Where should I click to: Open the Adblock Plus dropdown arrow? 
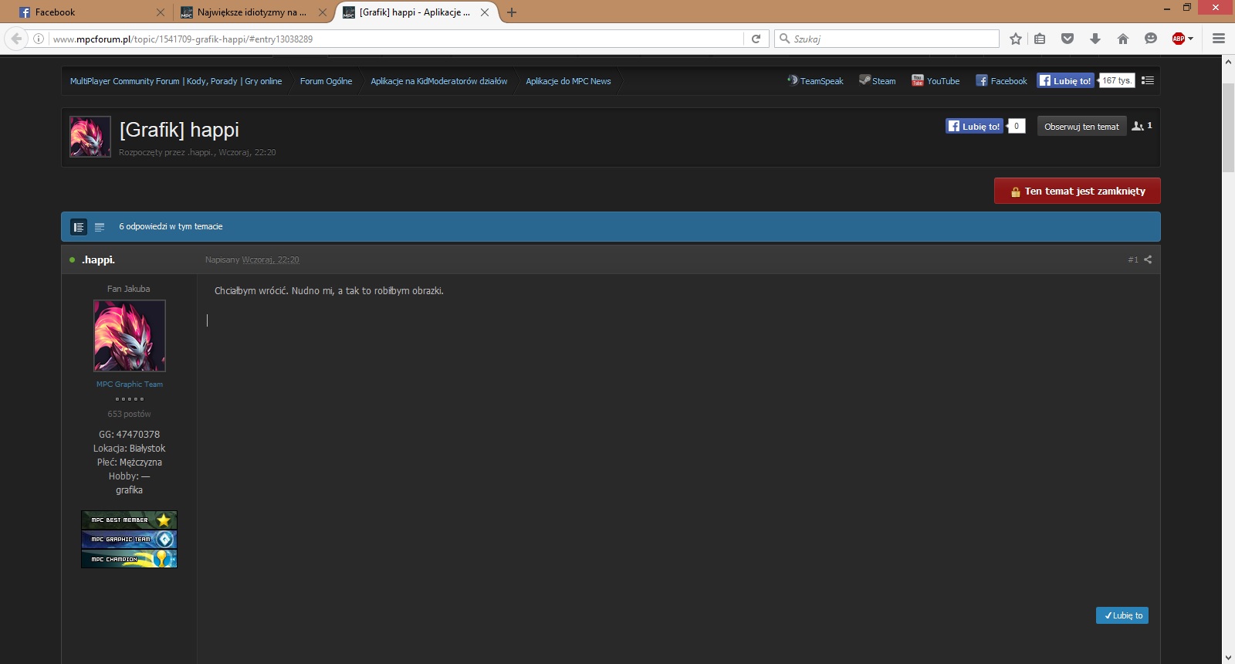tap(1191, 39)
